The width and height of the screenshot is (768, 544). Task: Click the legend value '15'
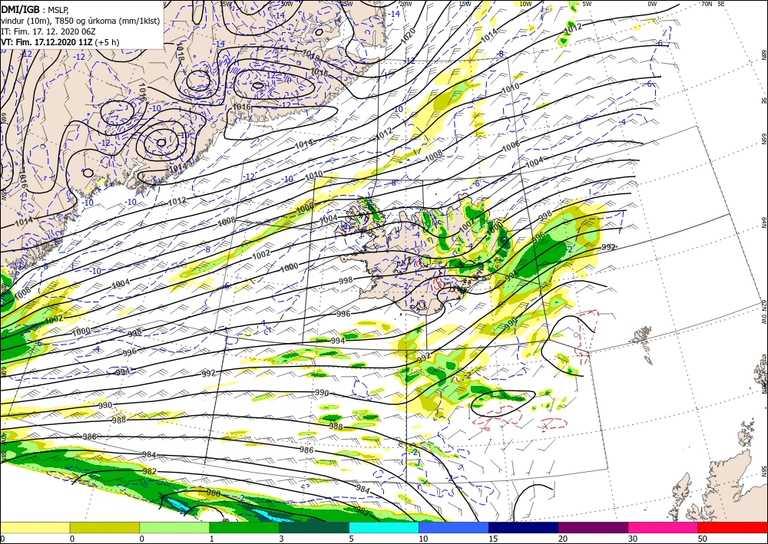click(x=493, y=539)
